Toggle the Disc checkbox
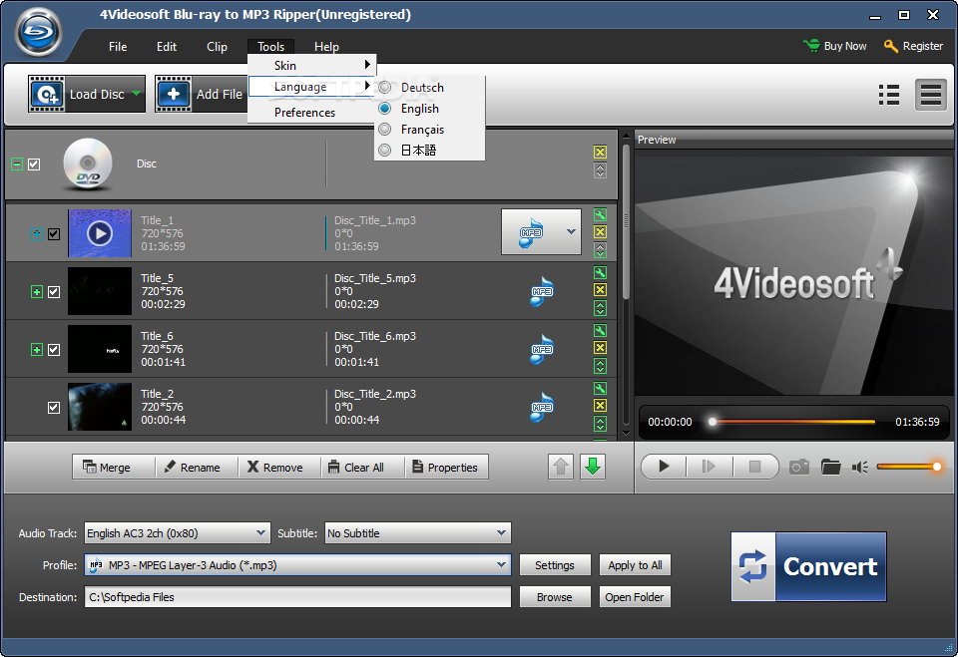Screen dimensions: 958x657 [34, 164]
